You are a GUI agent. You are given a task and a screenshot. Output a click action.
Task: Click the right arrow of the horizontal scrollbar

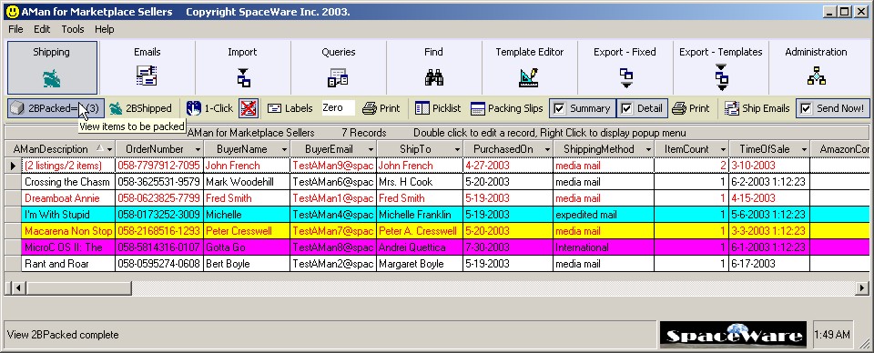tap(863, 287)
